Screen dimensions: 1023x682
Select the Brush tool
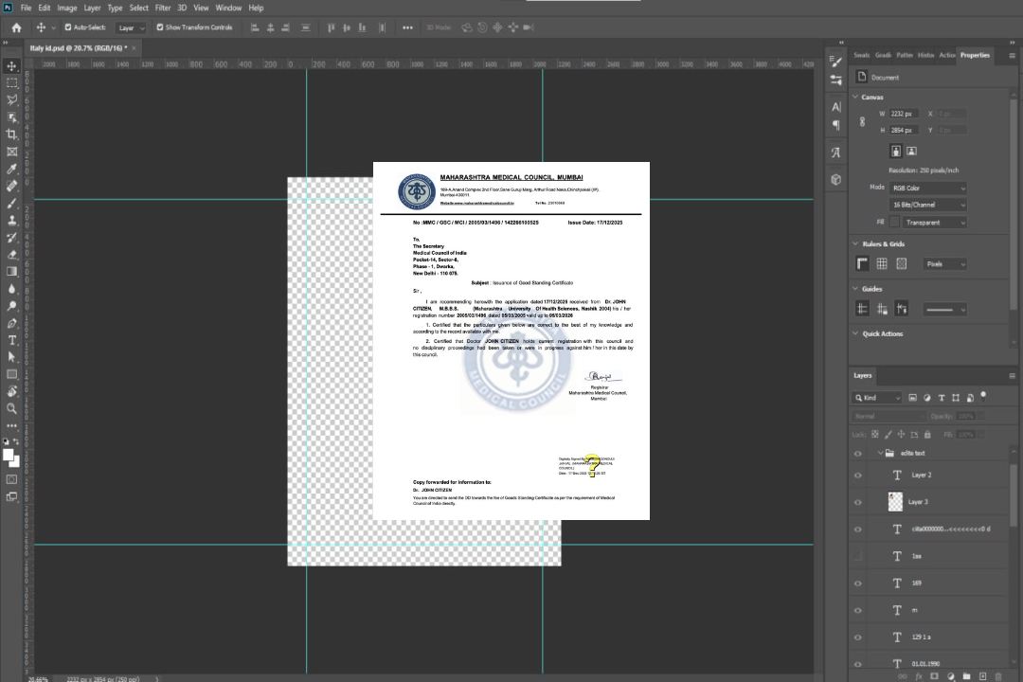coord(11,203)
